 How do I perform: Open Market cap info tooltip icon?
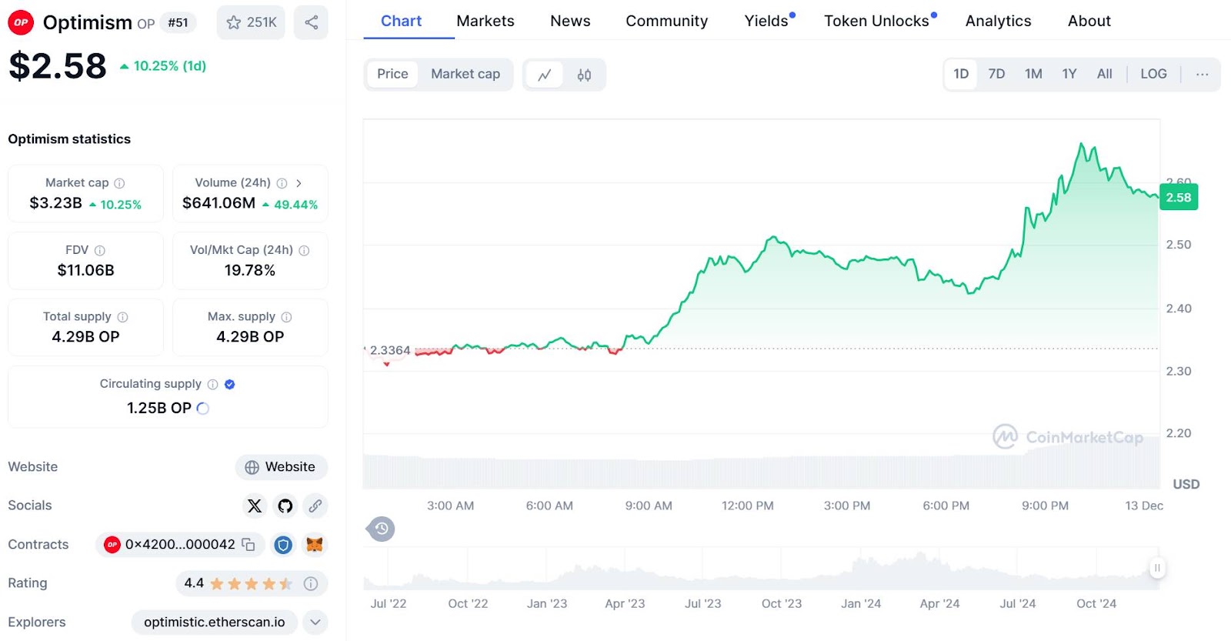click(x=119, y=183)
